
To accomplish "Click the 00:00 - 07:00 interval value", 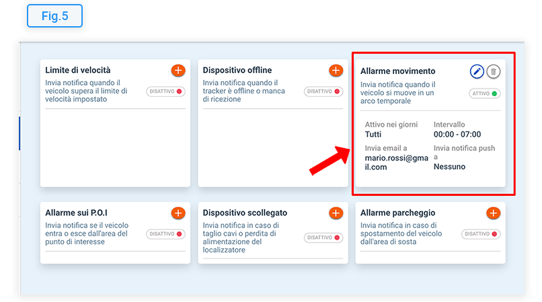I will click(457, 134).
